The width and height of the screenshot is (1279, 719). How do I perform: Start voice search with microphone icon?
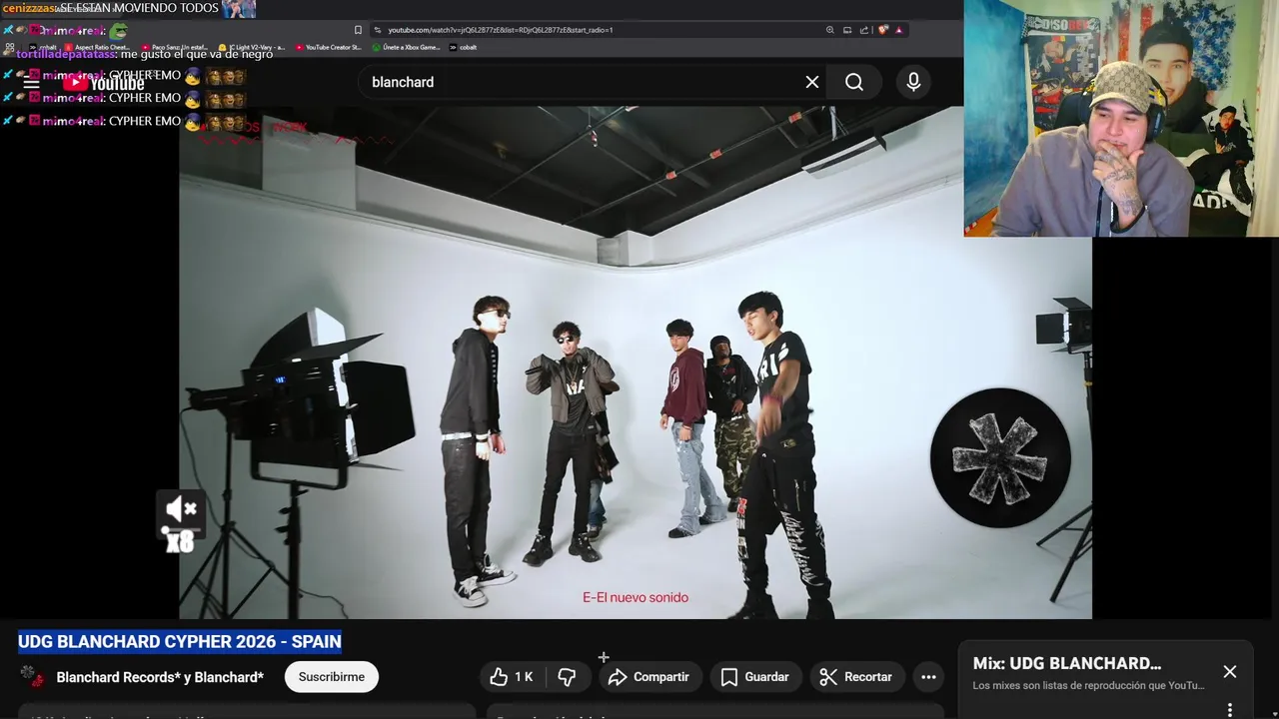point(913,82)
